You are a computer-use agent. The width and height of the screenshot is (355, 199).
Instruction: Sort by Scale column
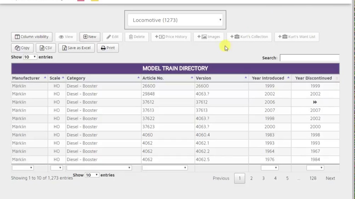(57, 78)
